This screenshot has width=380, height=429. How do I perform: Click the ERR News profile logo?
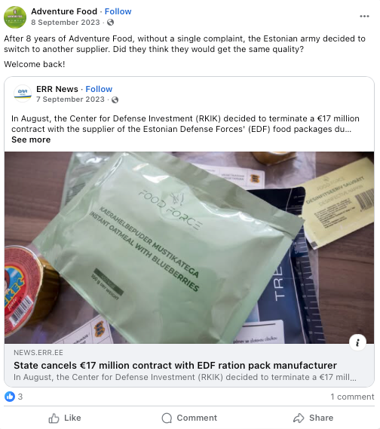[x=23, y=93]
